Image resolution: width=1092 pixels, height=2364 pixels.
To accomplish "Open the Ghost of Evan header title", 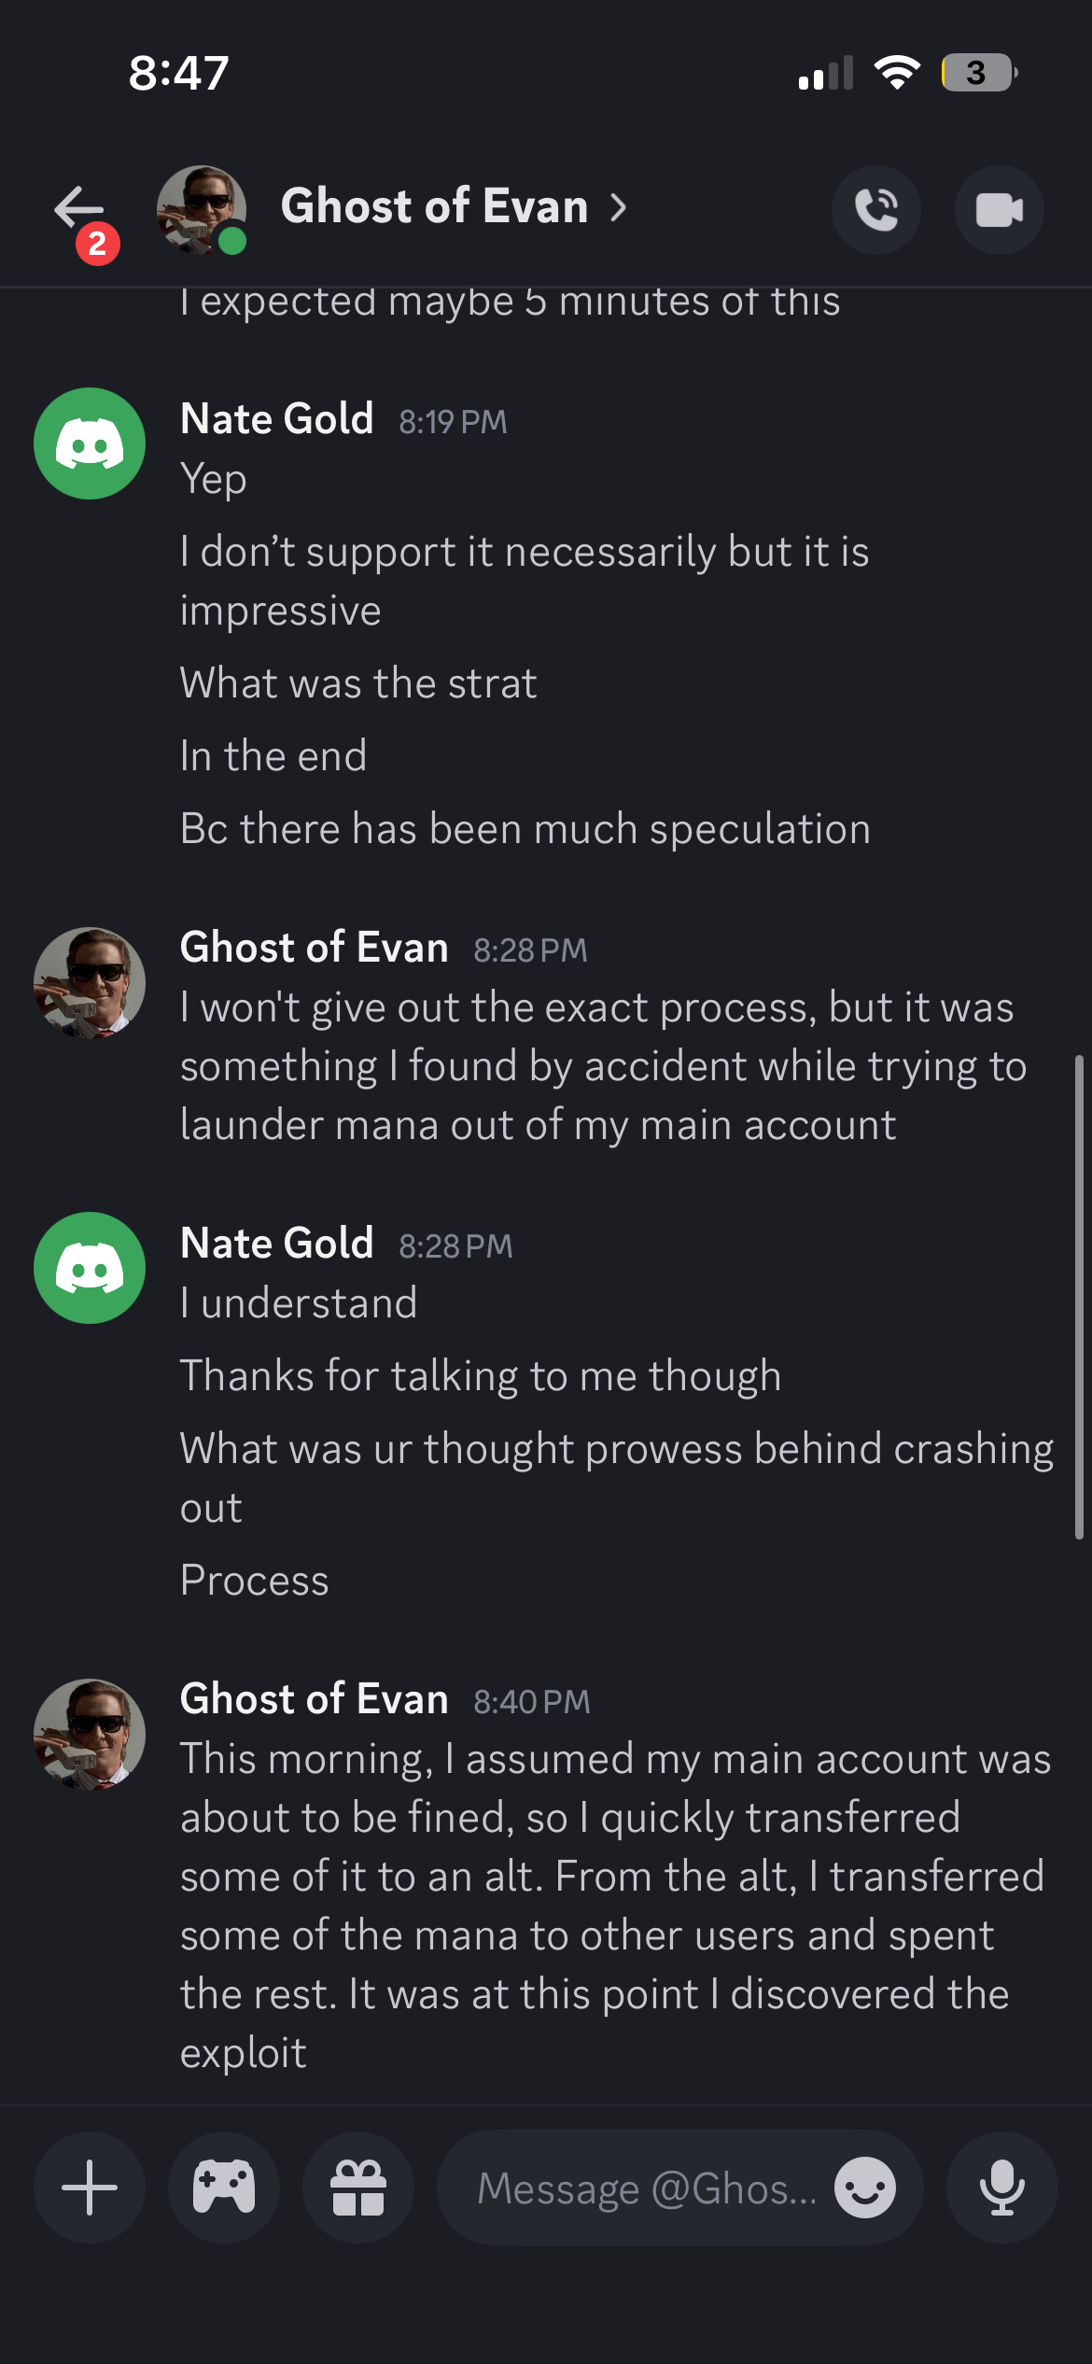I will tap(434, 206).
